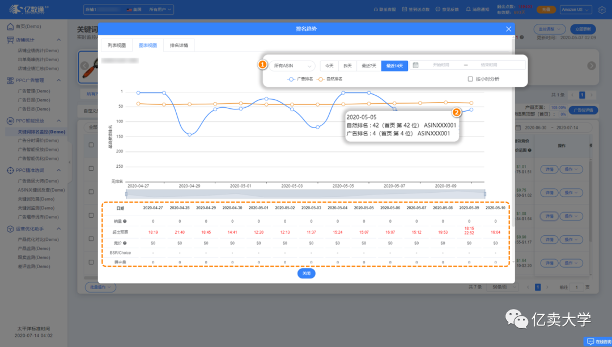Enable the 按小时分析 checkbox
This screenshot has height=347, width=612.
point(470,79)
